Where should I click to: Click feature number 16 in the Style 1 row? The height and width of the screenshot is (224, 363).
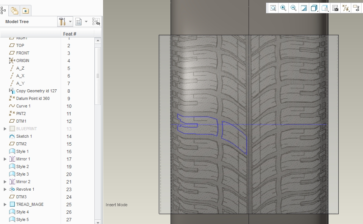[69, 152]
